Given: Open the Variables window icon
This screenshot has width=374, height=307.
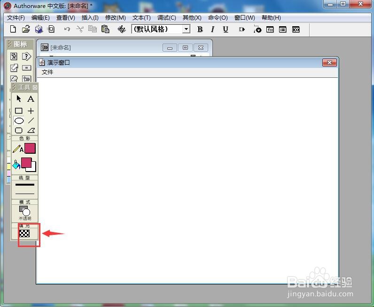Looking at the screenshot, I should [283, 30].
